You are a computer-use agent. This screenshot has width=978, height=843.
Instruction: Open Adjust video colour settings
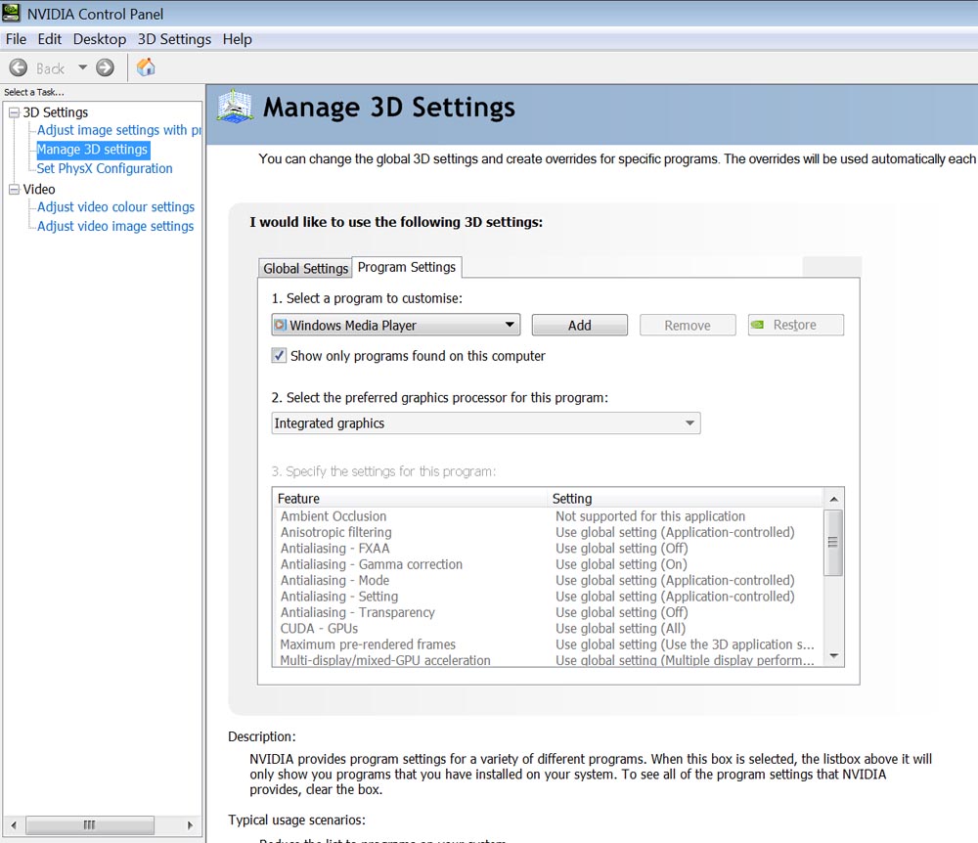coord(115,207)
